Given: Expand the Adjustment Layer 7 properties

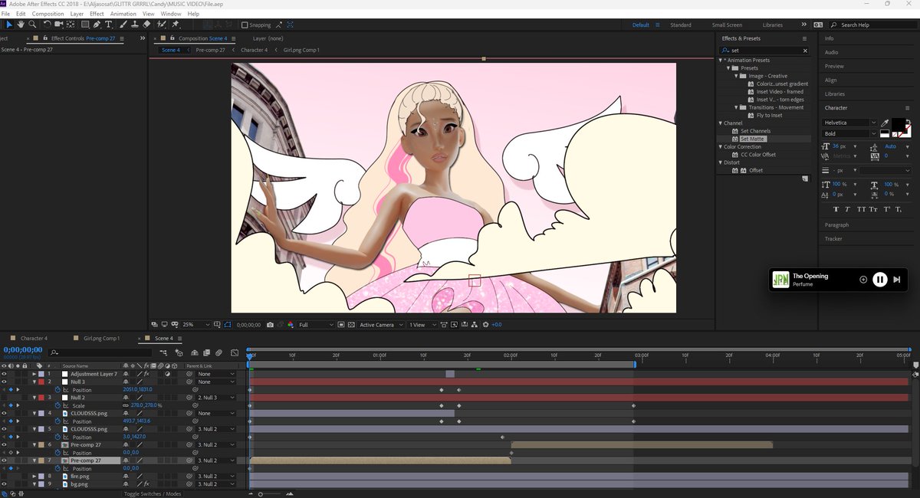Looking at the screenshot, I should coord(34,374).
